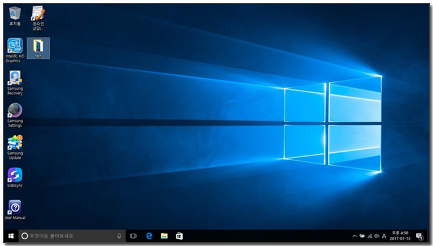
Task: Select the test folder icon
Action: coord(38,49)
